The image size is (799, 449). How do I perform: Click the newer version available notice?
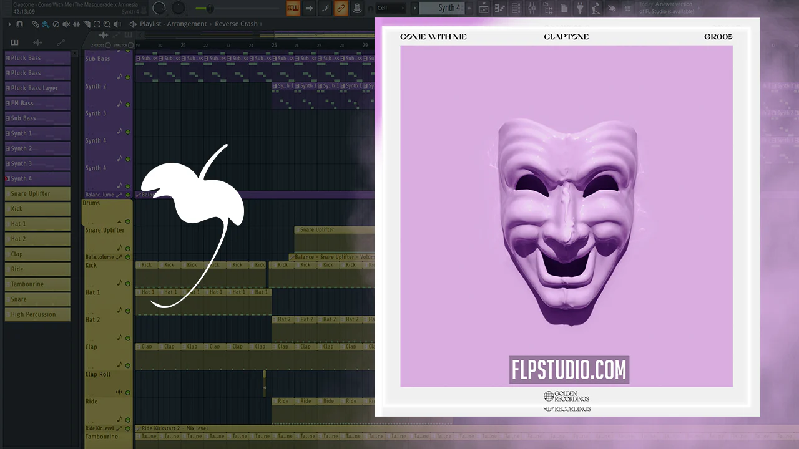(x=665, y=8)
